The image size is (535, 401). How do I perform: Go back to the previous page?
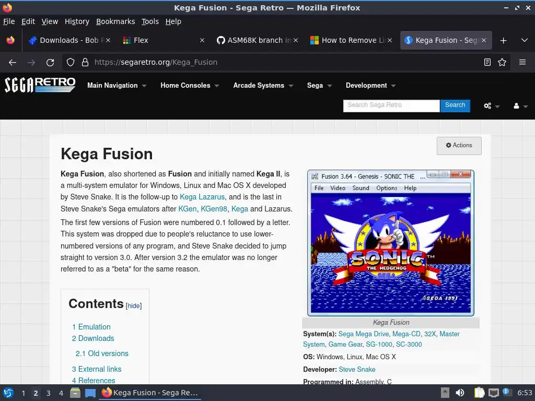[x=13, y=63]
